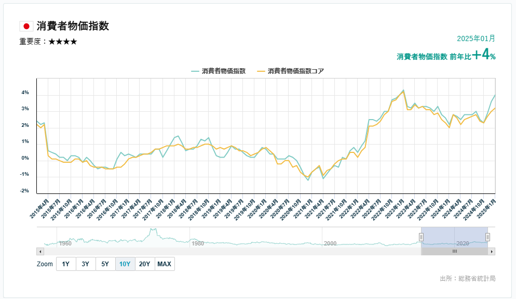The image size is (516, 299).
Task: Choose the 20Y zoom range
Action: tap(145, 264)
